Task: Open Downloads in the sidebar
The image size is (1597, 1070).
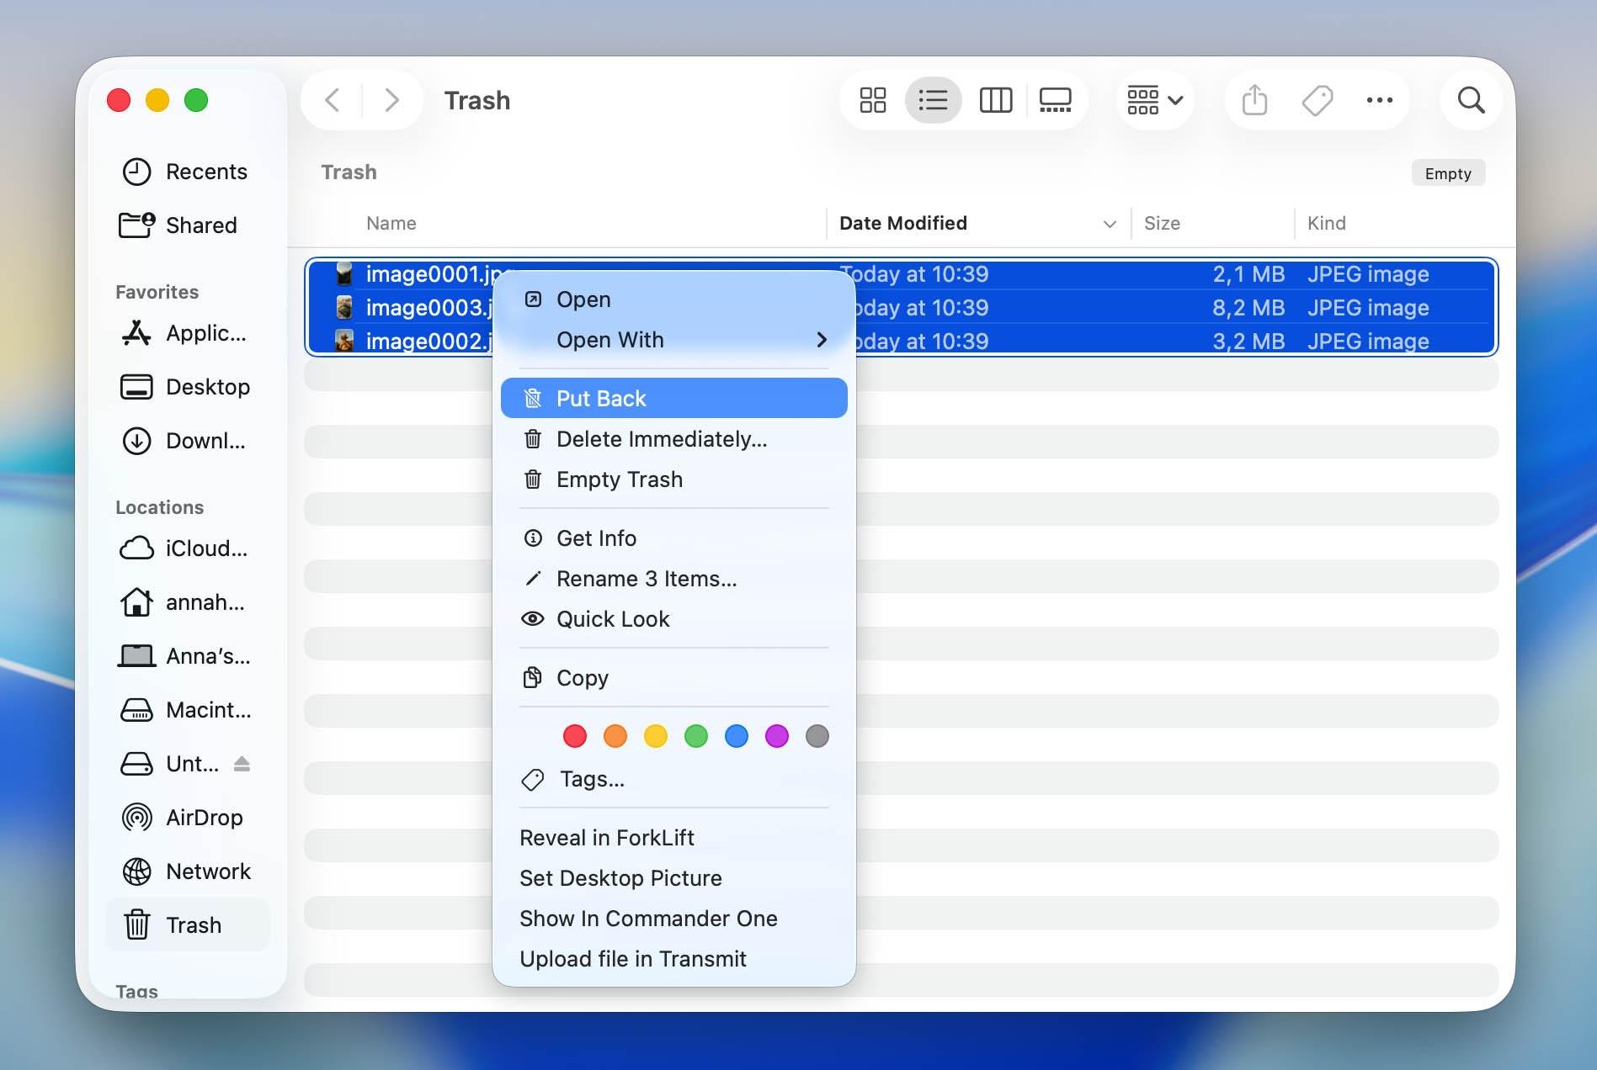Action: coord(188,441)
